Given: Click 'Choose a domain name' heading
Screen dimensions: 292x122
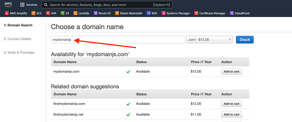Looking at the screenshot, I should point(87,27).
